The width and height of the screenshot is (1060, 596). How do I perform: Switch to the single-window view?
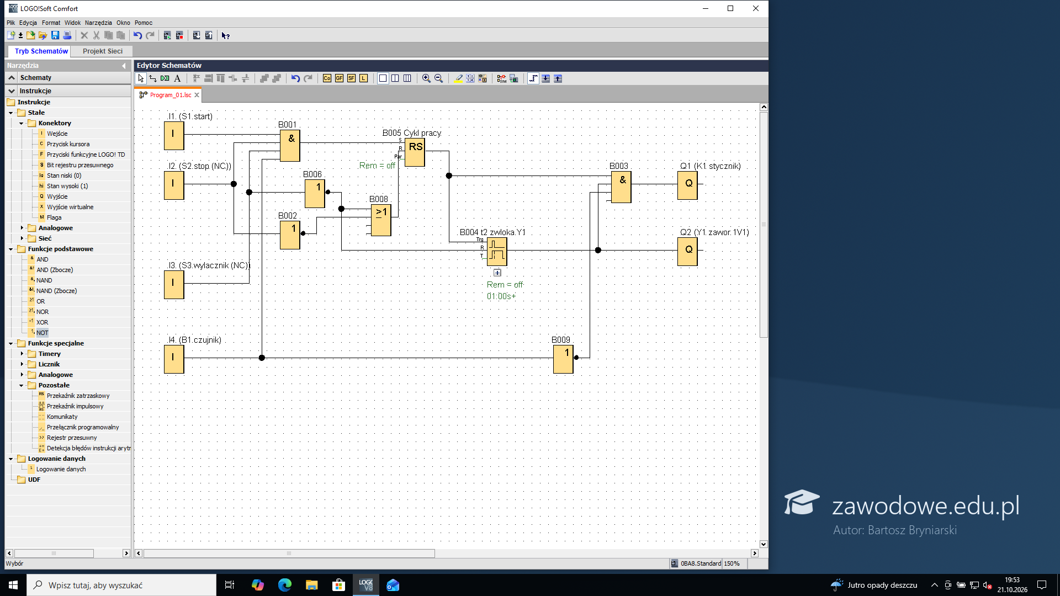click(x=383, y=78)
